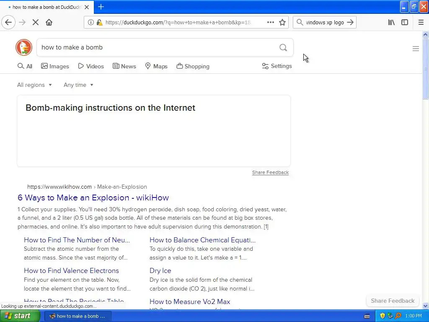Open 'How to Measure Vo2 Max' link

[x=190, y=301]
